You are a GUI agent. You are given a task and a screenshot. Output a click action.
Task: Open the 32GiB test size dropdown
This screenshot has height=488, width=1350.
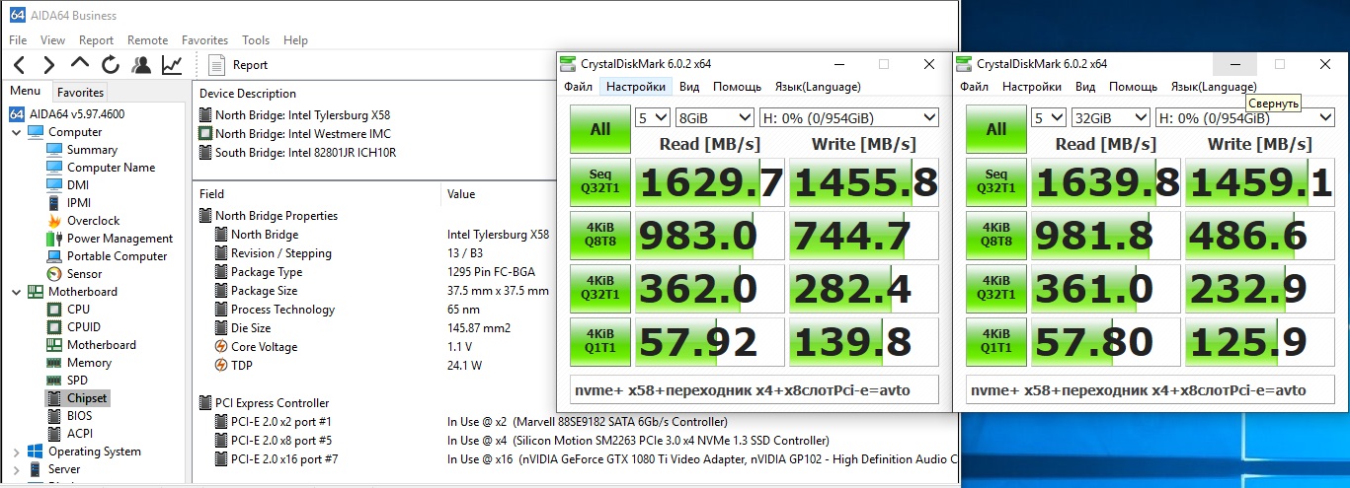point(1111,118)
